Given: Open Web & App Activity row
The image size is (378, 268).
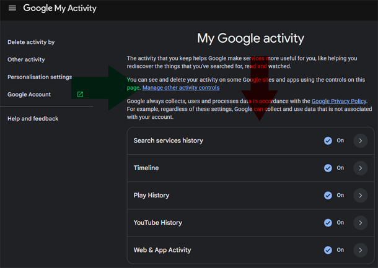Looking at the screenshot, I should (250, 250).
